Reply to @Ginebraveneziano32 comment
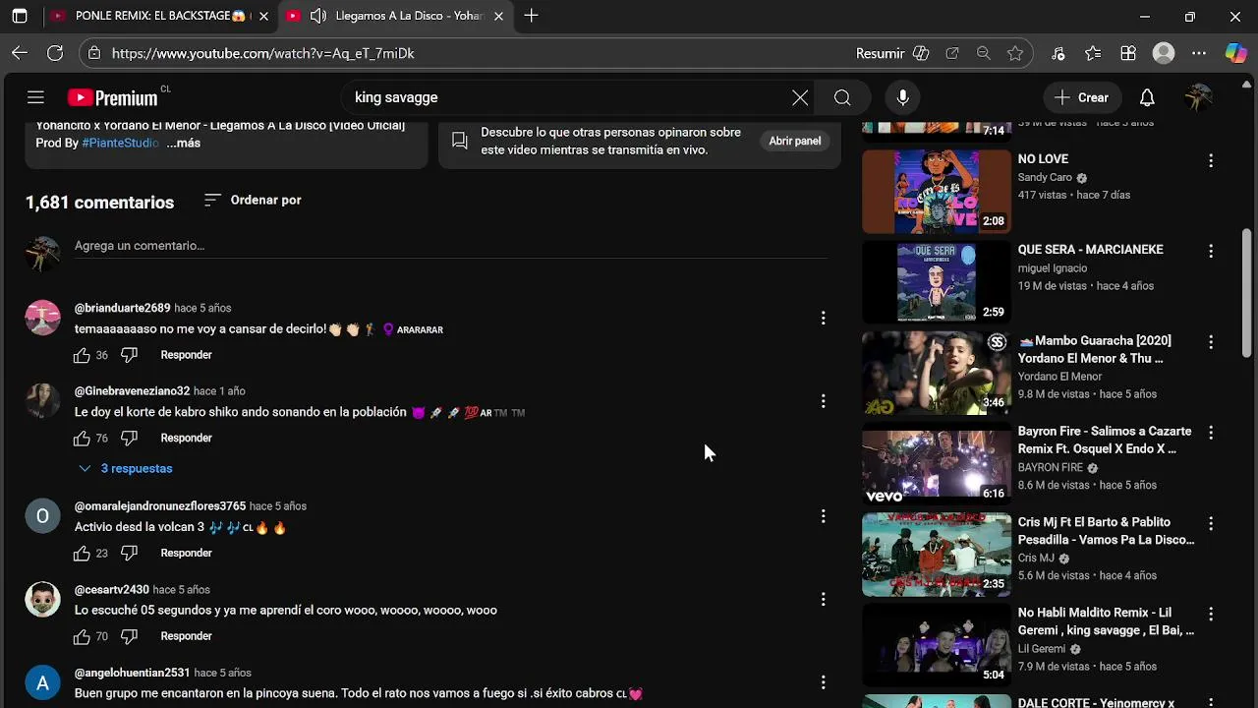Image resolution: width=1258 pixels, height=708 pixels. click(x=186, y=439)
